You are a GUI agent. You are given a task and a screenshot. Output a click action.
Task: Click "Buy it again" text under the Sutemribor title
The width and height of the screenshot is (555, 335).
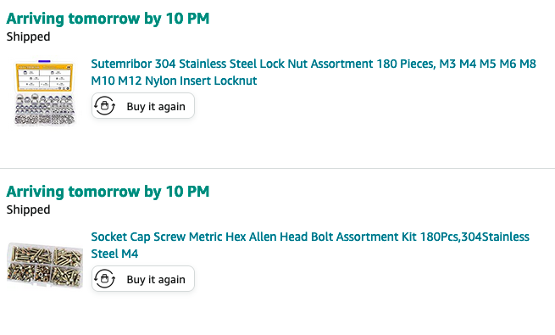[x=156, y=107]
